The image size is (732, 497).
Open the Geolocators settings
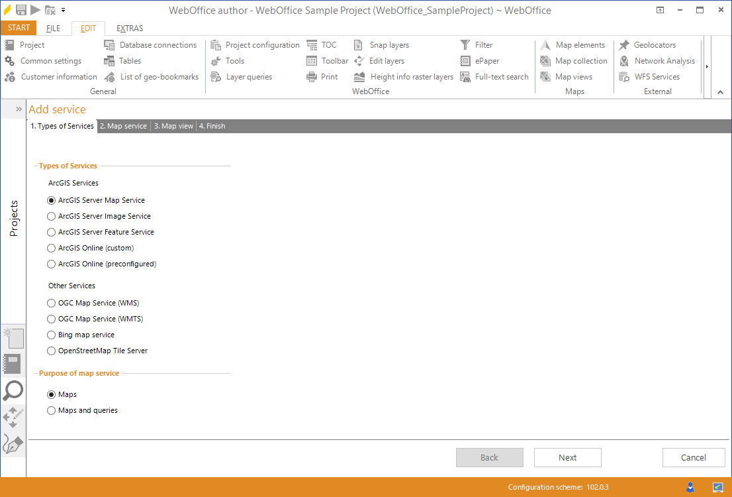click(x=655, y=45)
